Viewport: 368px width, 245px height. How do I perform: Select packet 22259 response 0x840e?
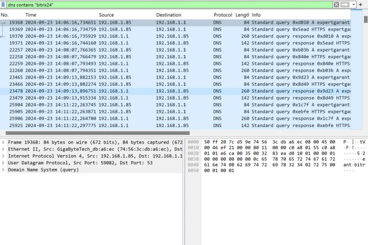[175, 63]
